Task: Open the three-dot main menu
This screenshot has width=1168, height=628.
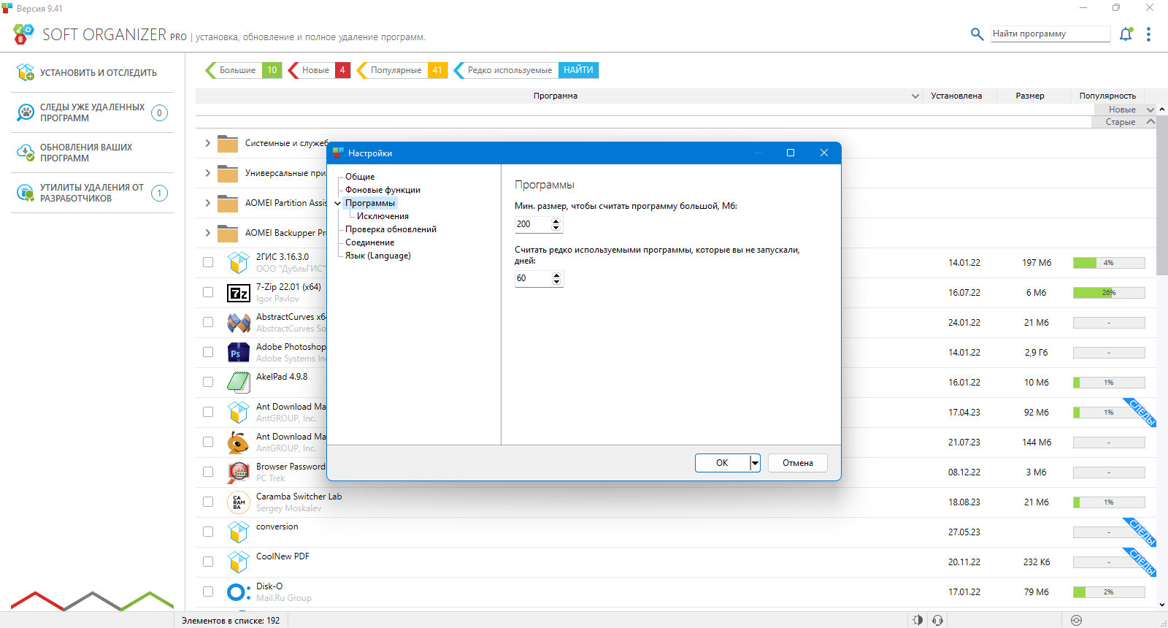Action: click(x=1148, y=34)
